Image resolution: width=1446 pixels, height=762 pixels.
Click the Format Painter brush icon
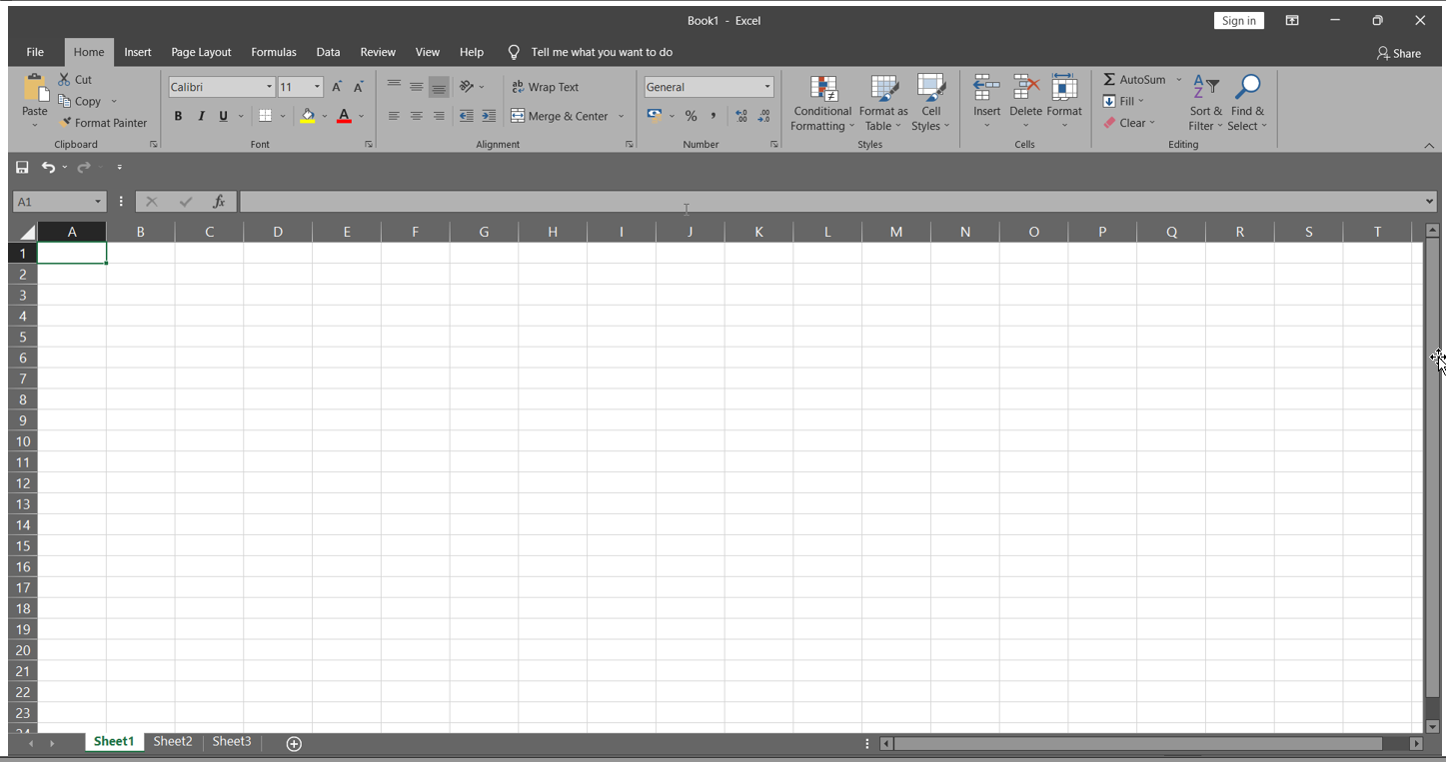[66, 123]
